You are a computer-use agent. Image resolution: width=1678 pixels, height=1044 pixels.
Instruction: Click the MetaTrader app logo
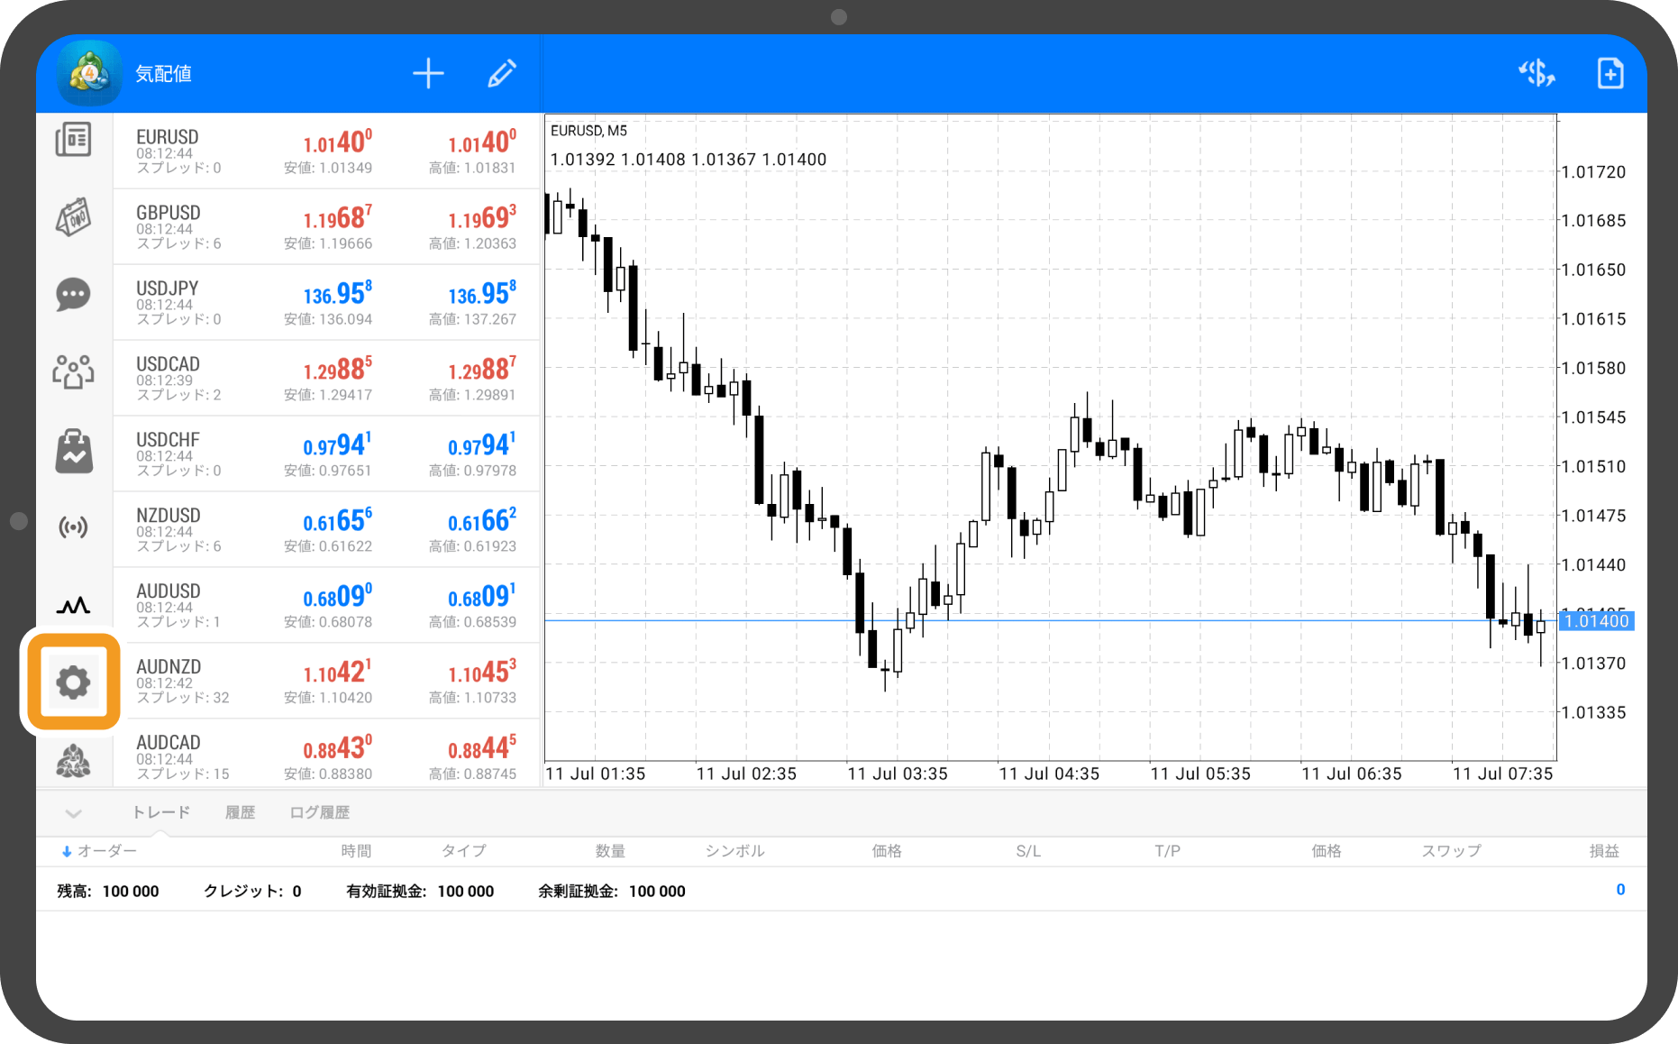point(89,73)
